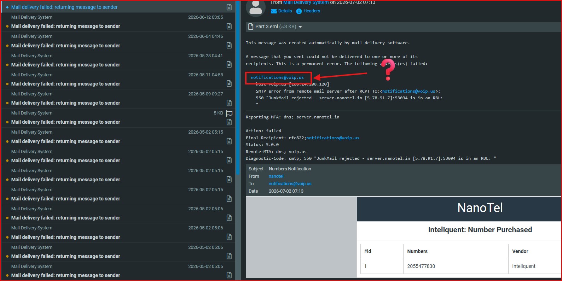Click the attached message date 2026-07-02 07:13
The image size is (562, 281).
[x=286, y=191]
